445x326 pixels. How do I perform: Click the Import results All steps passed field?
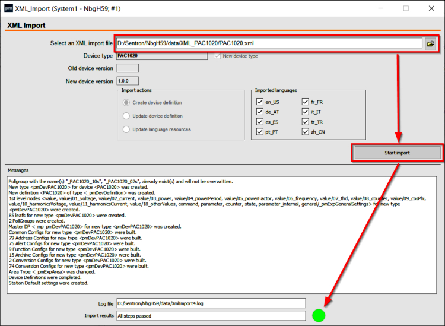point(211,316)
